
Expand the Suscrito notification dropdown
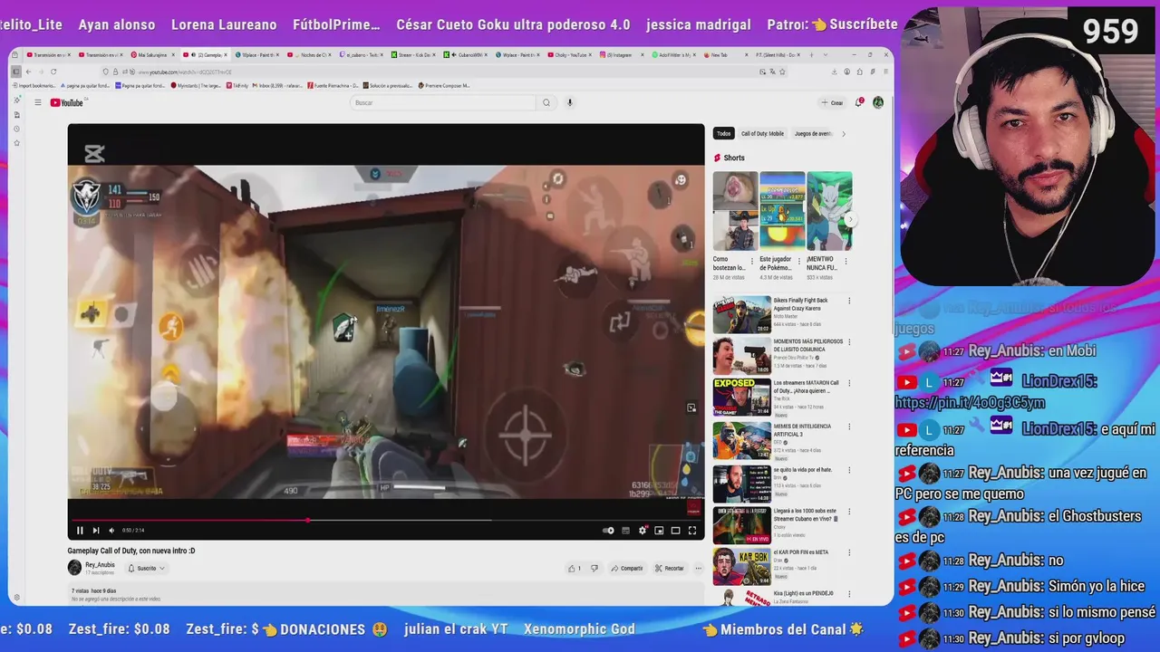point(146,569)
